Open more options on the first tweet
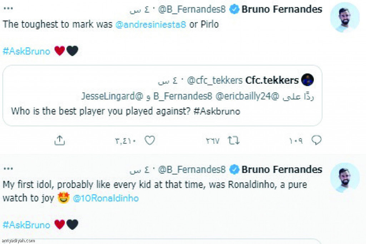Image resolution: width=366 pixels, height=244 pixels. (9, 9)
